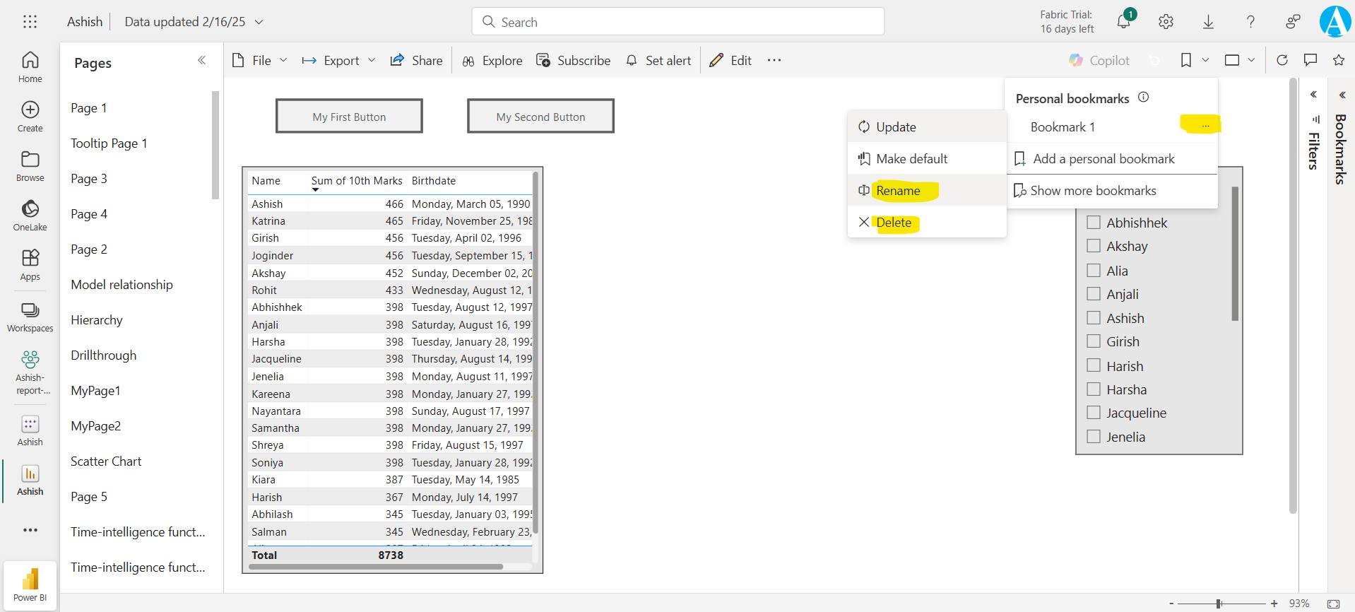
Task: Open the comments icon in toolbar
Action: click(x=1310, y=60)
